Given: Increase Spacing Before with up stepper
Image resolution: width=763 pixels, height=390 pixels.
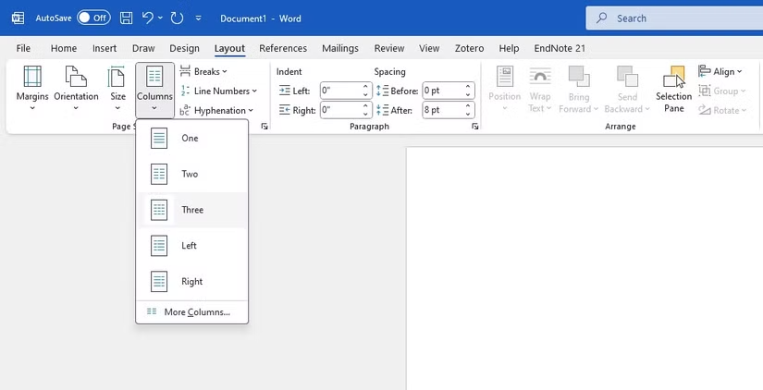Looking at the screenshot, I should [468, 87].
